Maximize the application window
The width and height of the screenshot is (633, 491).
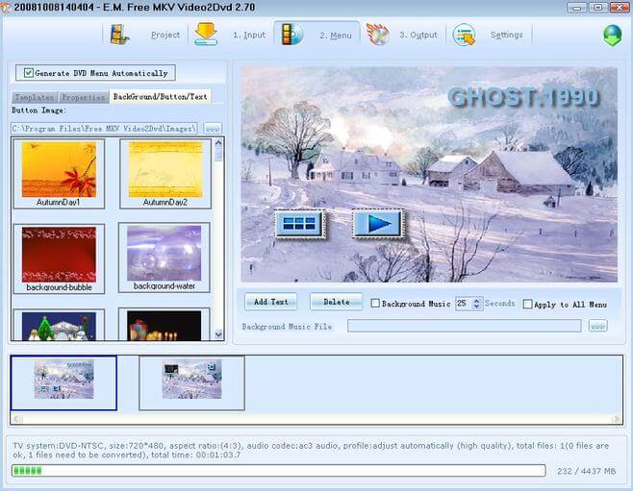[597, 8]
